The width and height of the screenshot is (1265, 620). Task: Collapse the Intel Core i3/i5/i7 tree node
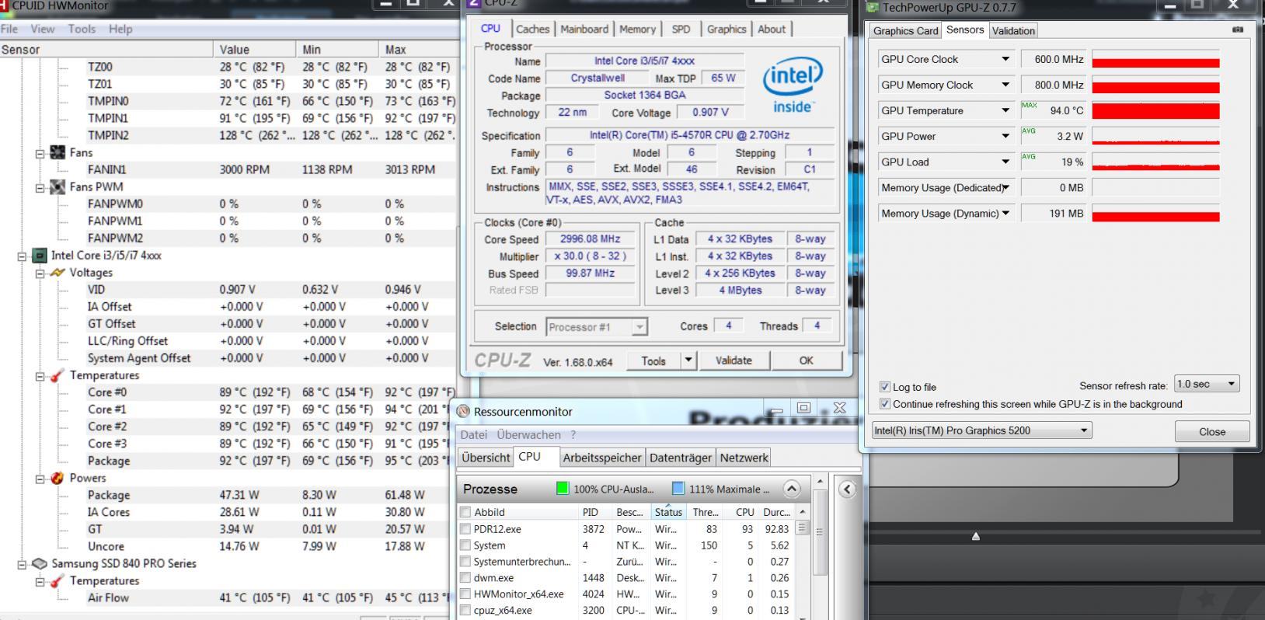[23, 256]
